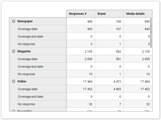Select Coverage date under Online
Screen dimensions: 161x120
coord(27,89)
